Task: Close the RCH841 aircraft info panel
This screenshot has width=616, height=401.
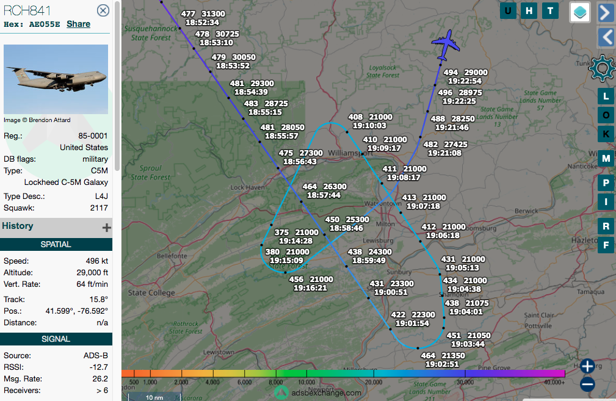Action: click(103, 10)
